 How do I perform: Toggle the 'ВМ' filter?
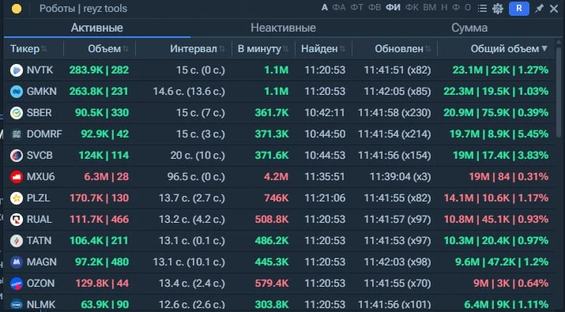pyautogui.click(x=430, y=8)
